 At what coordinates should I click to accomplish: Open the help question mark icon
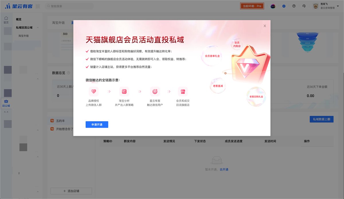tap(294, 6)
